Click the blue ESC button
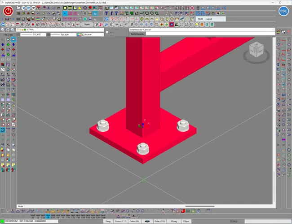292x224 pixels. (283, 11)
